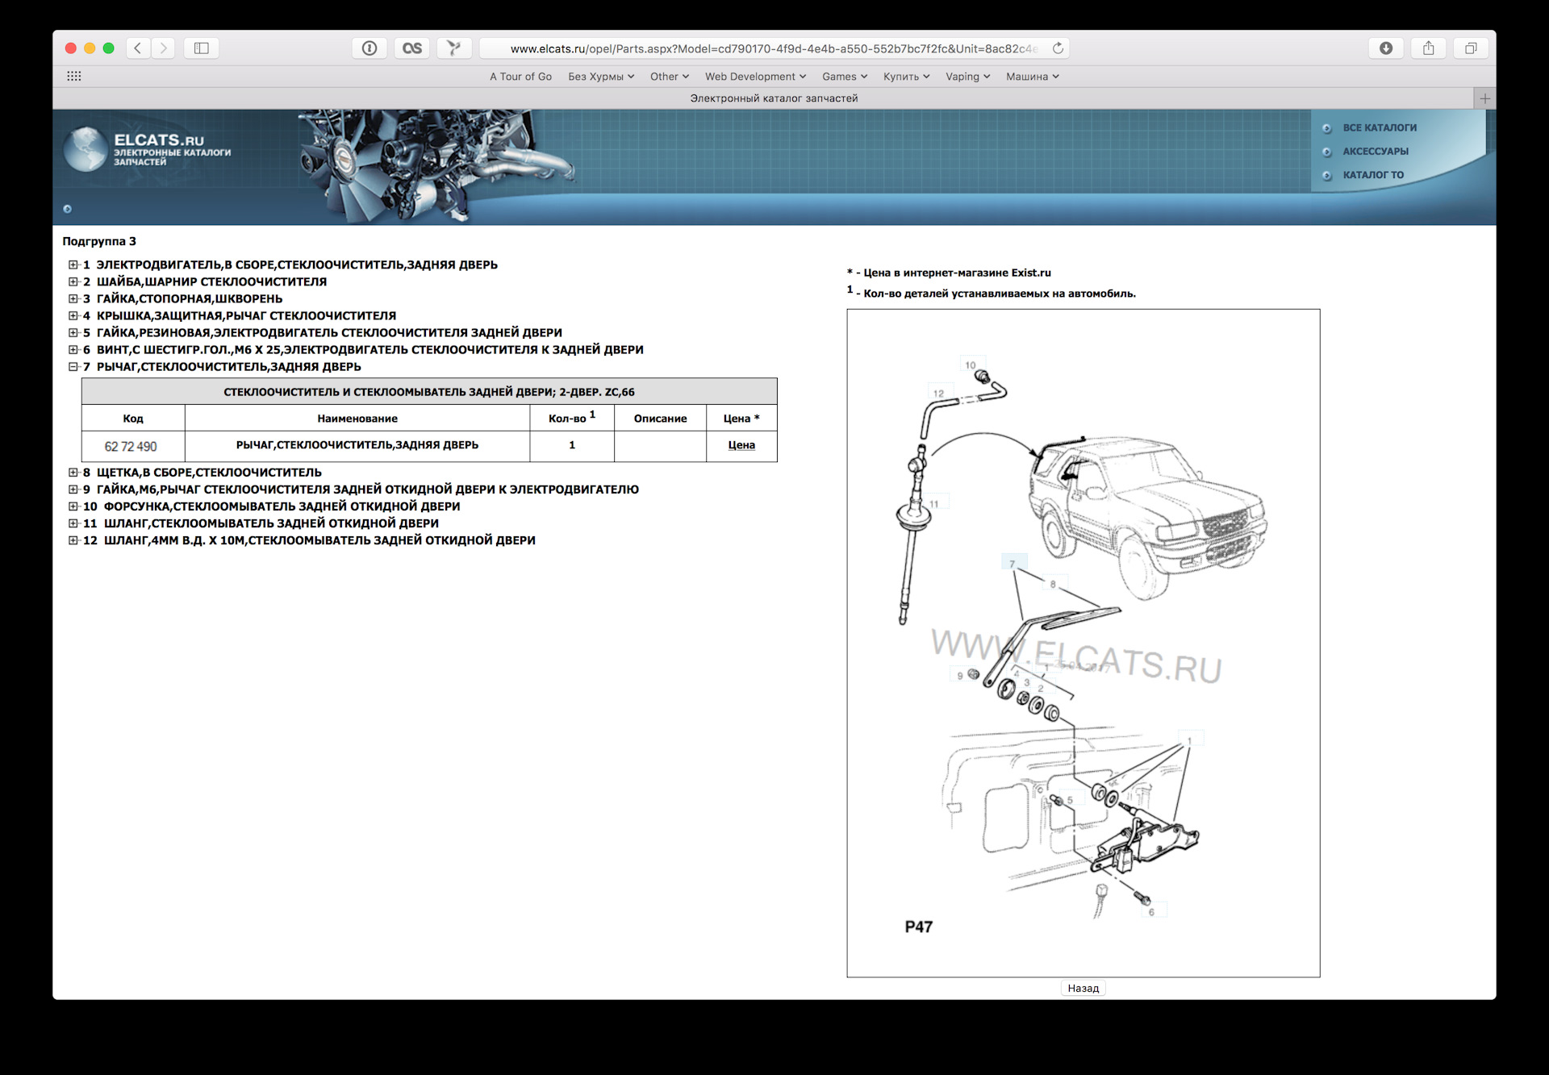Viewport: 1549px width, 1075px height.
Task: Click the branch-shaped extension icon
Action: click(x=454, y=48)
